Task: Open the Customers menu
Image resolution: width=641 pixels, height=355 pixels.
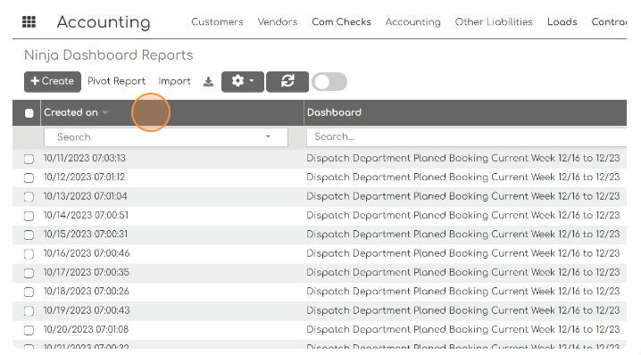Action: click(217, 21)
